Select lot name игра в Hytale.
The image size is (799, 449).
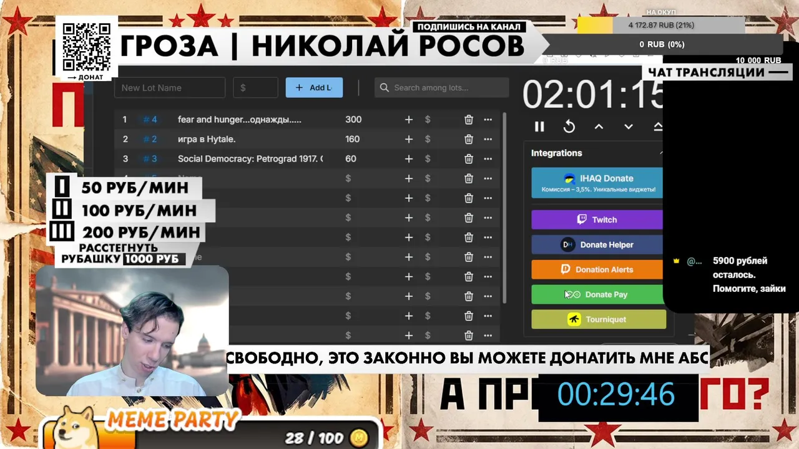[207, 139]
